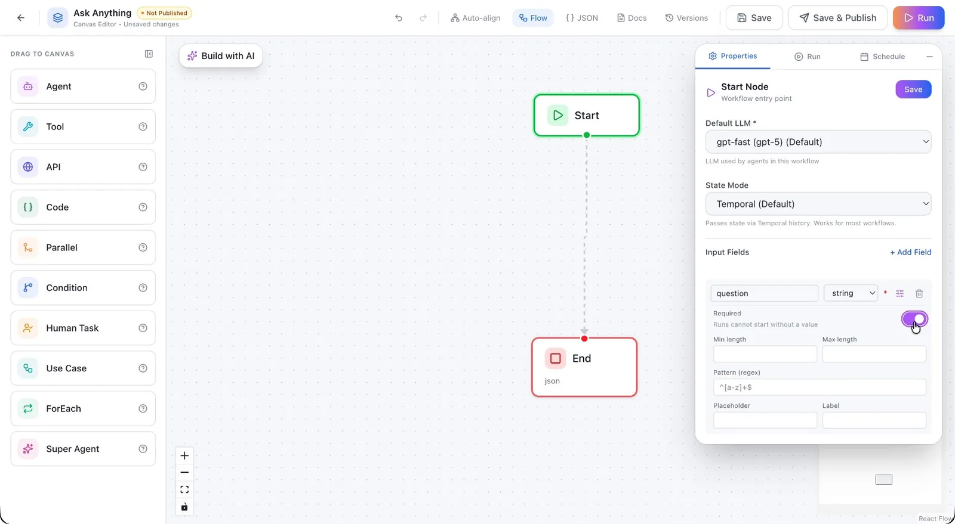Image resolution: width=955 pixels, height=524 pixels.
Task: Select the Flow view
Action: [533, 18]
